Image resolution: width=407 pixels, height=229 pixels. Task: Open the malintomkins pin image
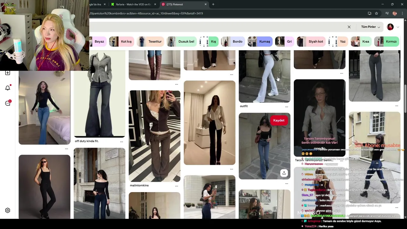point(155,136)
